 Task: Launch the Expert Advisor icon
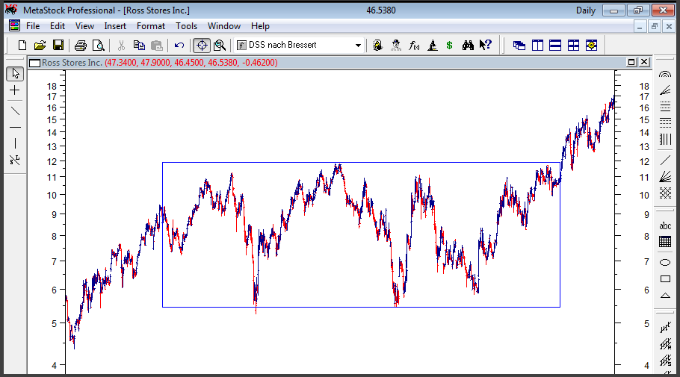395,45
